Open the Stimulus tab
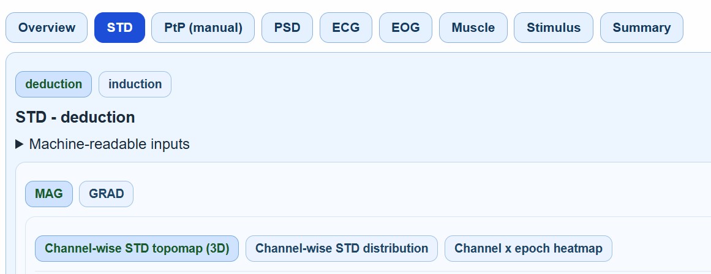Screen dimensions: 711x274 (x=554, y=28)
